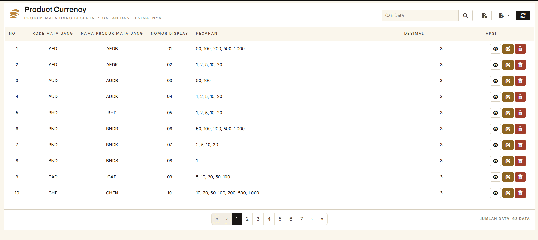Edit the BNDS product row
The height and width of the screenshot is (240, 538).
[508, 161]
